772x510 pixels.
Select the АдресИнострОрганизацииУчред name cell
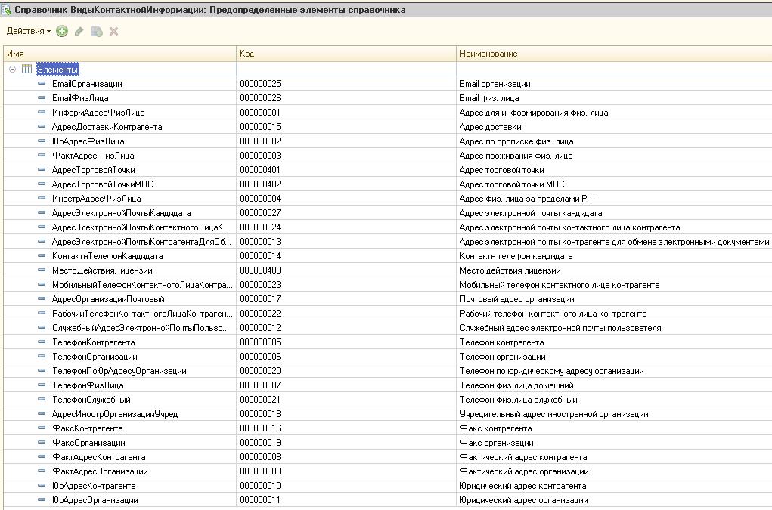click(x=115, y=413)
